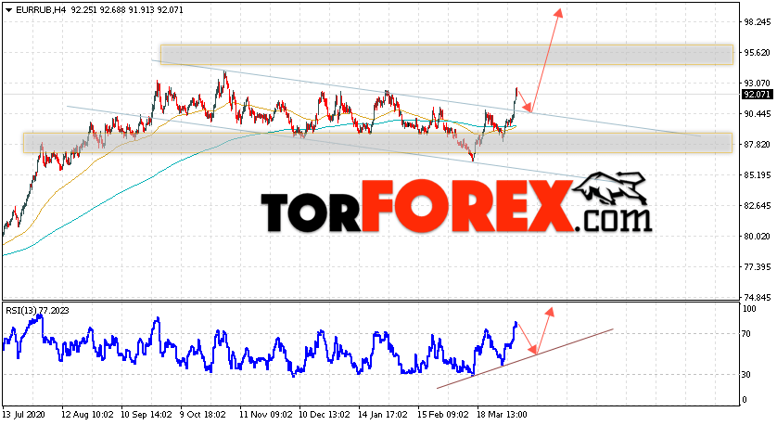Click the 82.645 price axis label
Viewport: 777px width, 425px height.
(x=758, y=205)
